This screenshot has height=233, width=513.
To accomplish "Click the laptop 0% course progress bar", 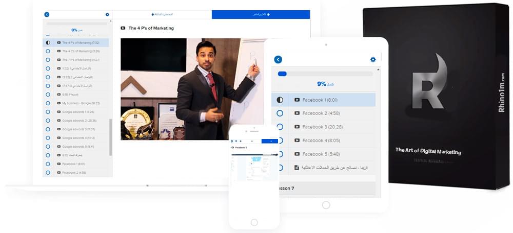I will click(77, 24).
